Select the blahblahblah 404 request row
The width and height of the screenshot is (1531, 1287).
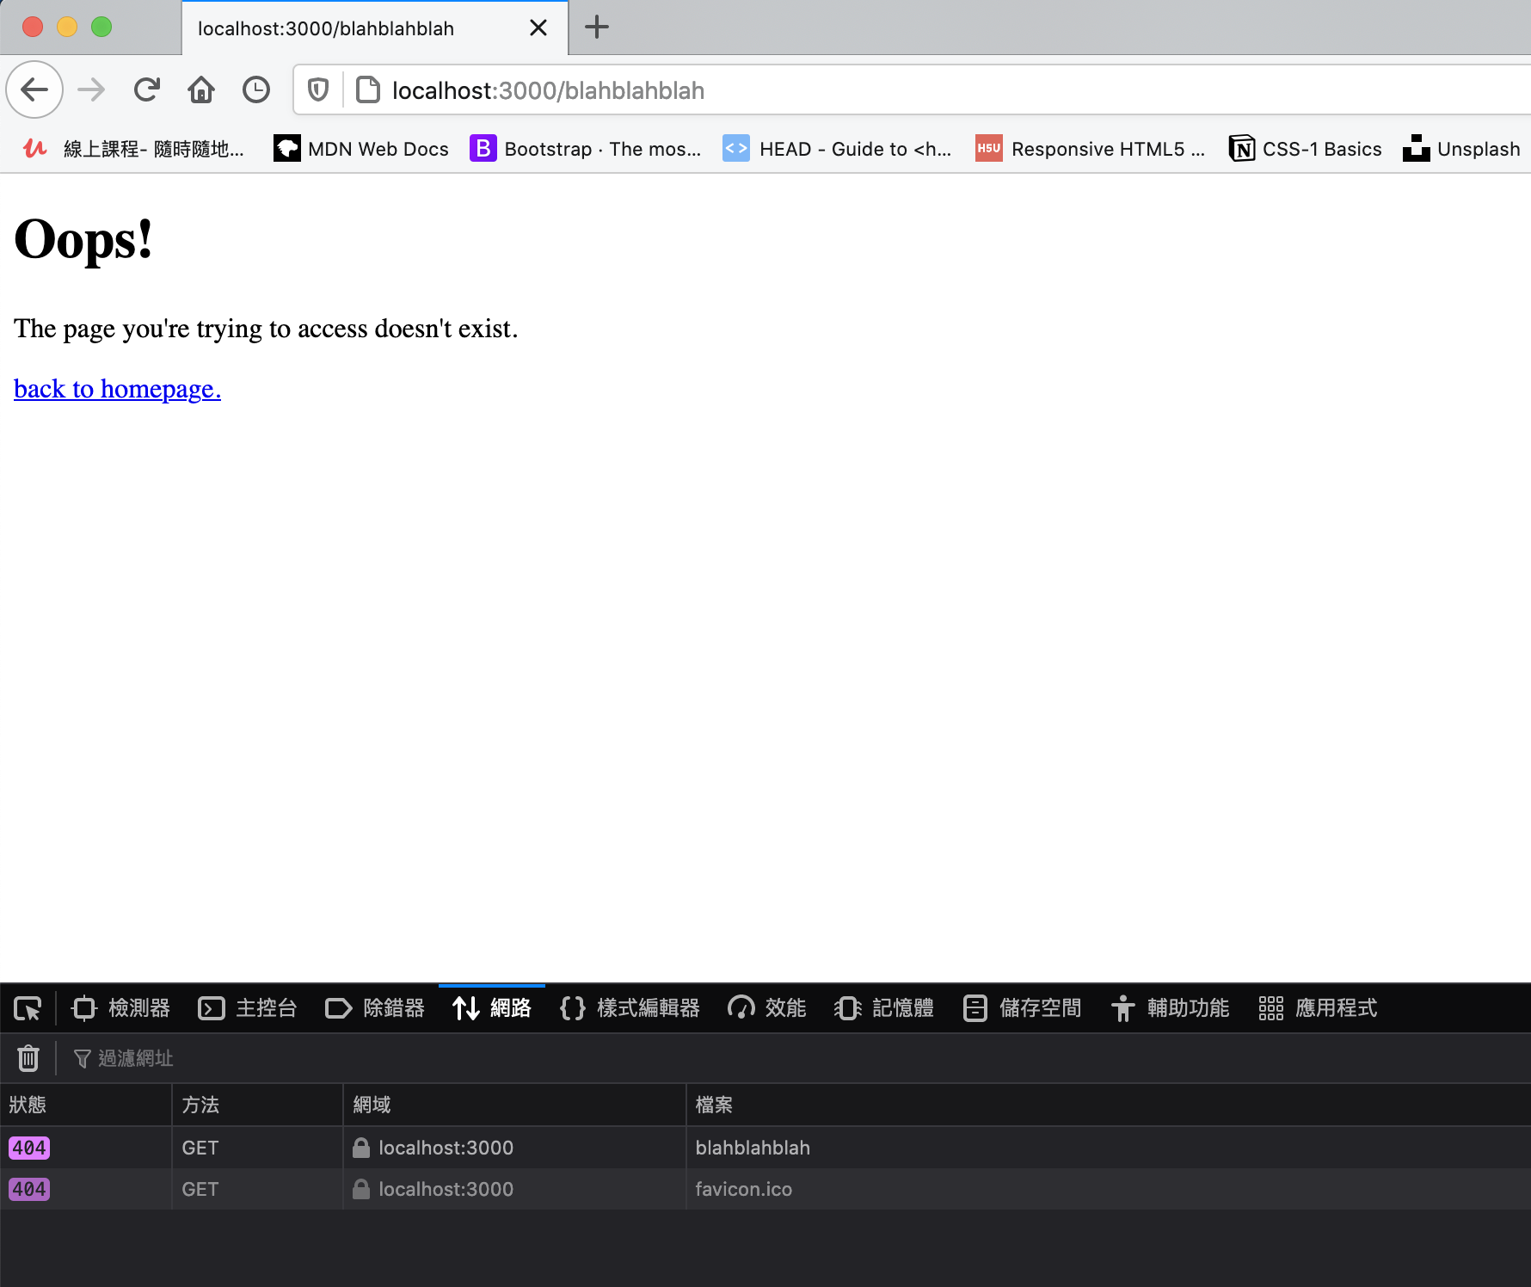pyautogui.click(x=752, y=1148)
